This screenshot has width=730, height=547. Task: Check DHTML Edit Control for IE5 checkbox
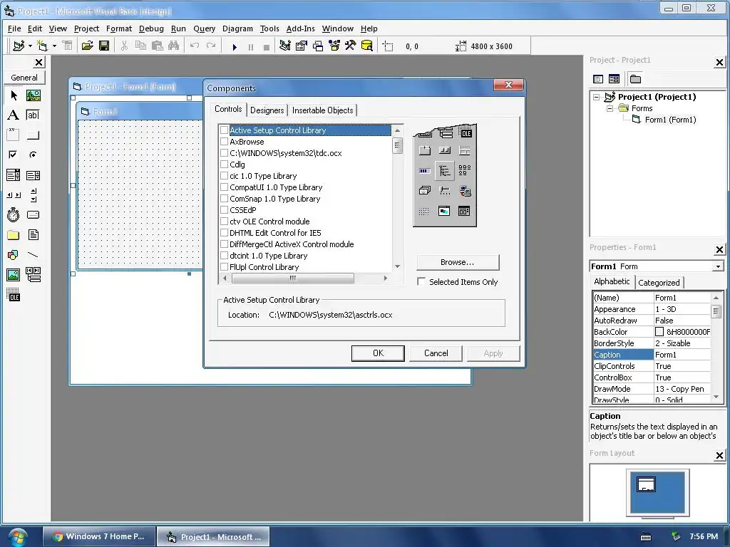[224, 233]
